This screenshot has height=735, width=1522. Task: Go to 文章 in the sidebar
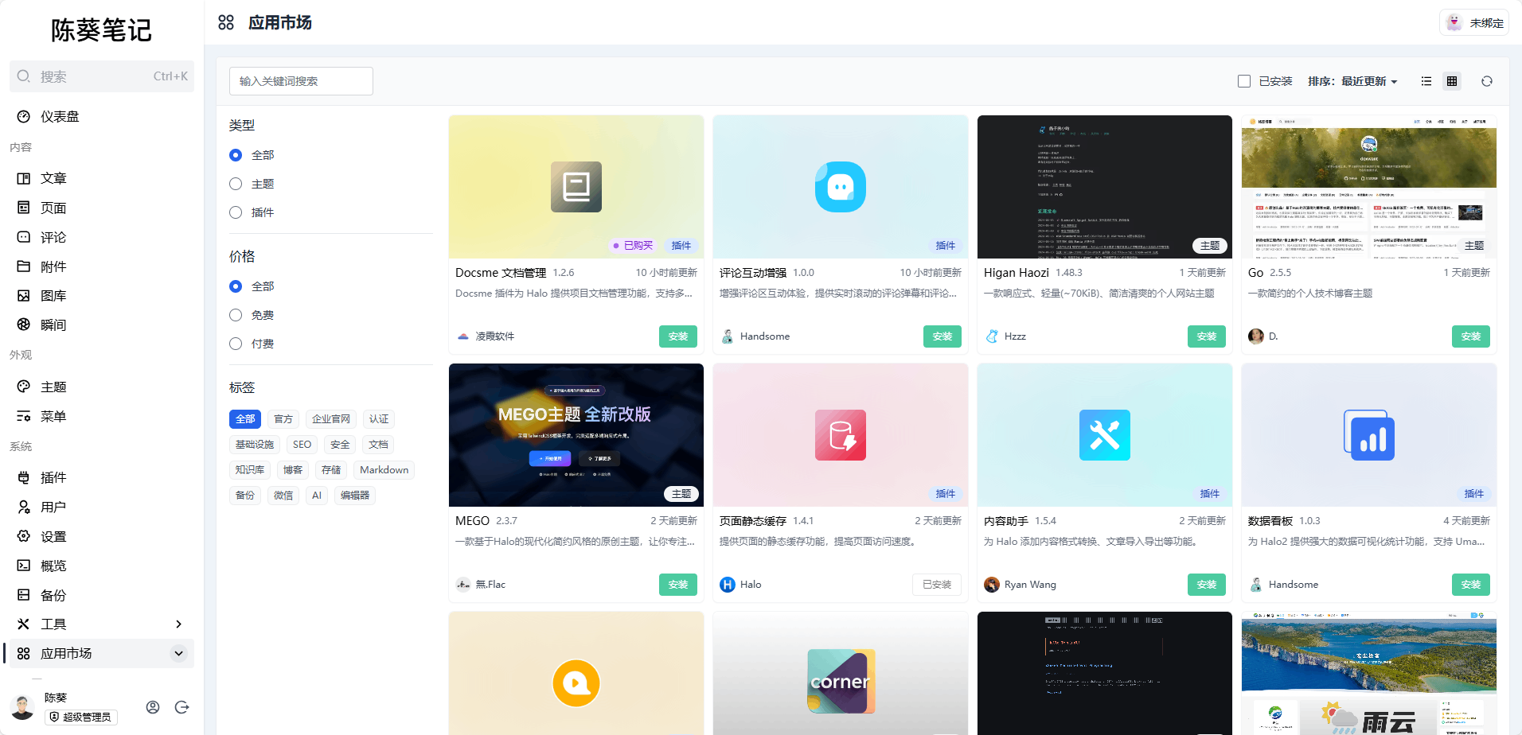click(x=53, y=179)
